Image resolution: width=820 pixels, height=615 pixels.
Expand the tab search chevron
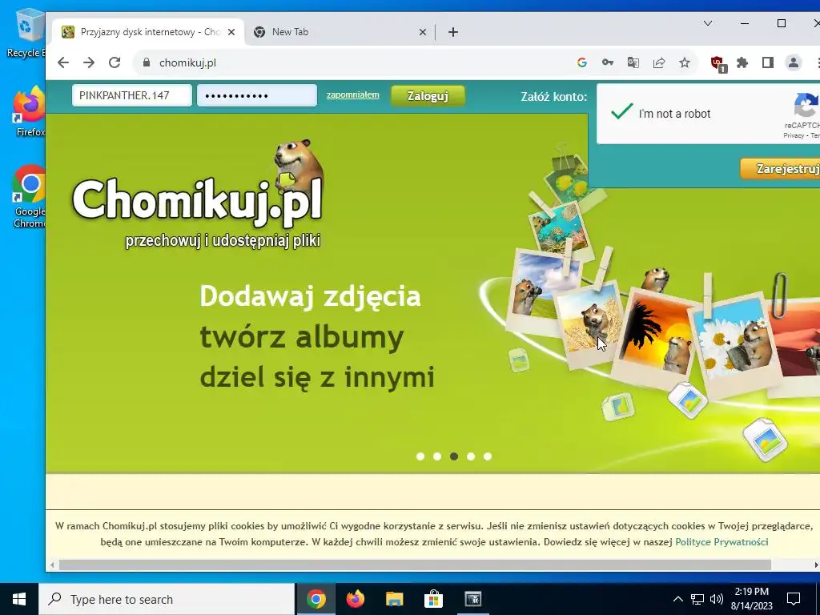click(708, 23)
